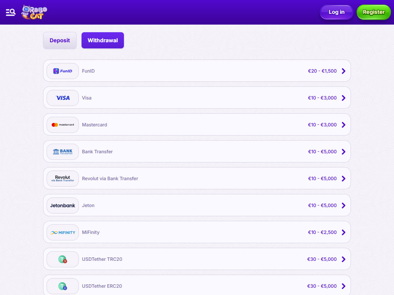Select the USDTether ERC20 coin icon
Viewport: 394px width, 295px height.
63,286
